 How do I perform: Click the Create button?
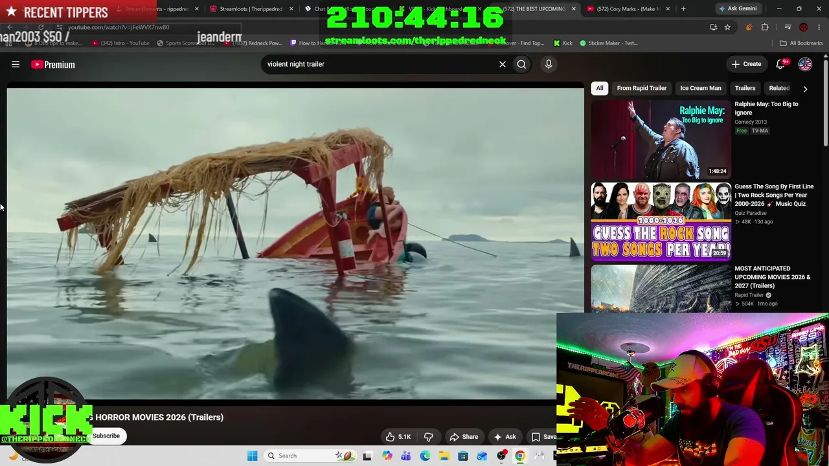click(746, 64)
